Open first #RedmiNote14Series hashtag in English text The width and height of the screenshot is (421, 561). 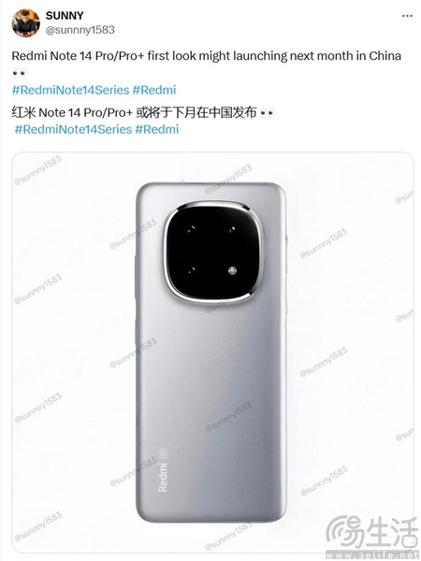click(70, 90)
